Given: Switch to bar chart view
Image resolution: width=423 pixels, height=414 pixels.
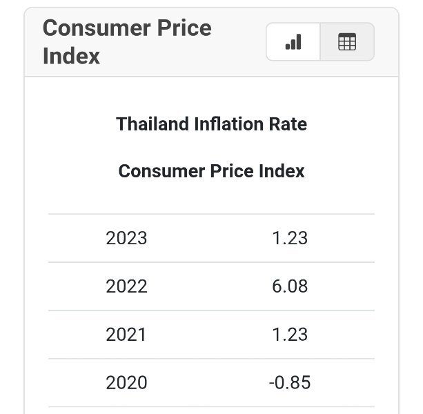Looking at the screenshot, I should [x=293, y=42].
